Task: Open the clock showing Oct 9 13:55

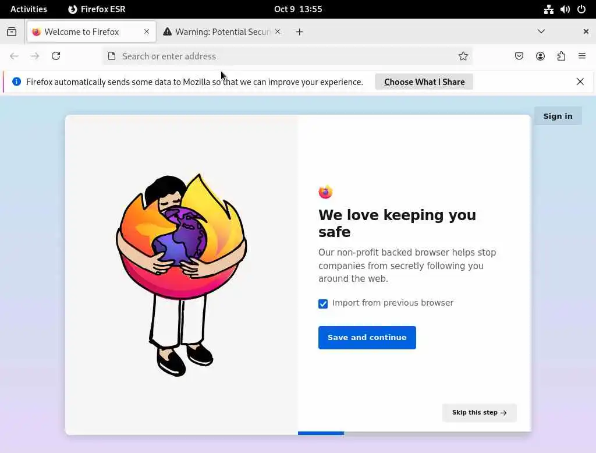Action: pos(298,9)
